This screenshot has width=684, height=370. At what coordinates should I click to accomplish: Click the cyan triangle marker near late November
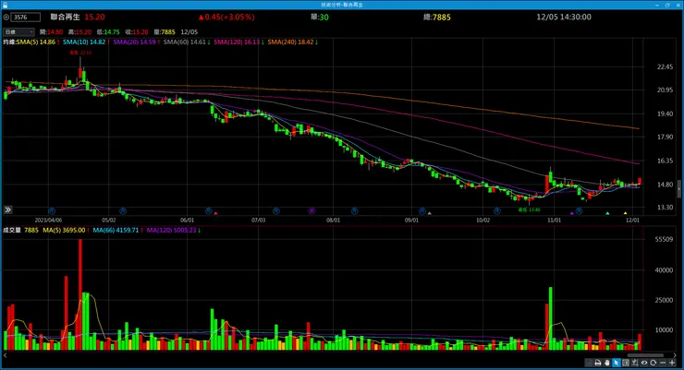pos(607,213)
